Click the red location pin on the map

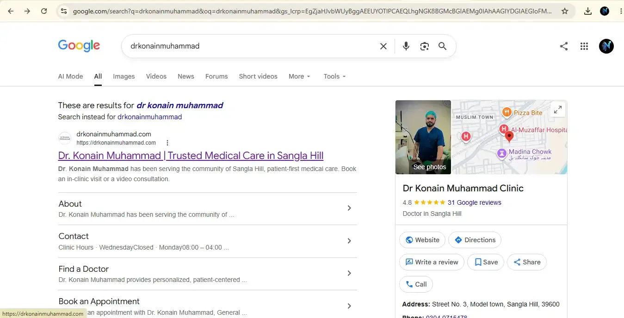click(x=509, y=137)
